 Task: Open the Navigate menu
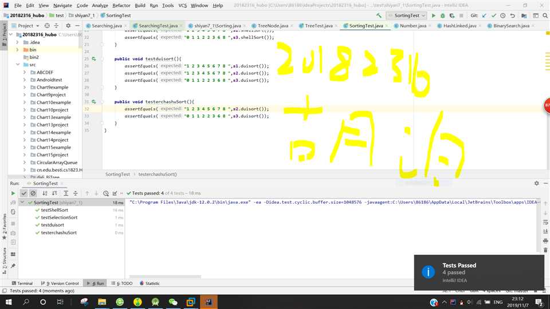(62, 5)
